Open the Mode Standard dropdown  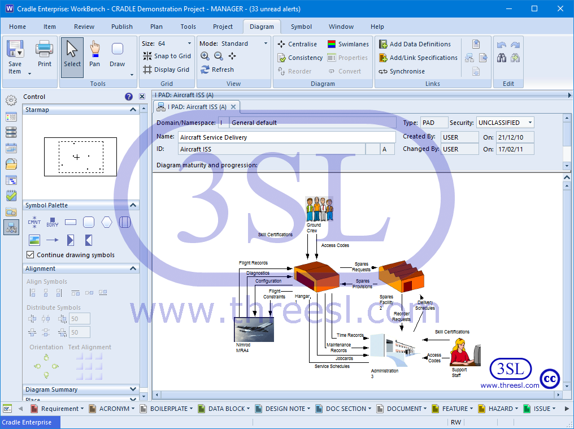(266, 43)
